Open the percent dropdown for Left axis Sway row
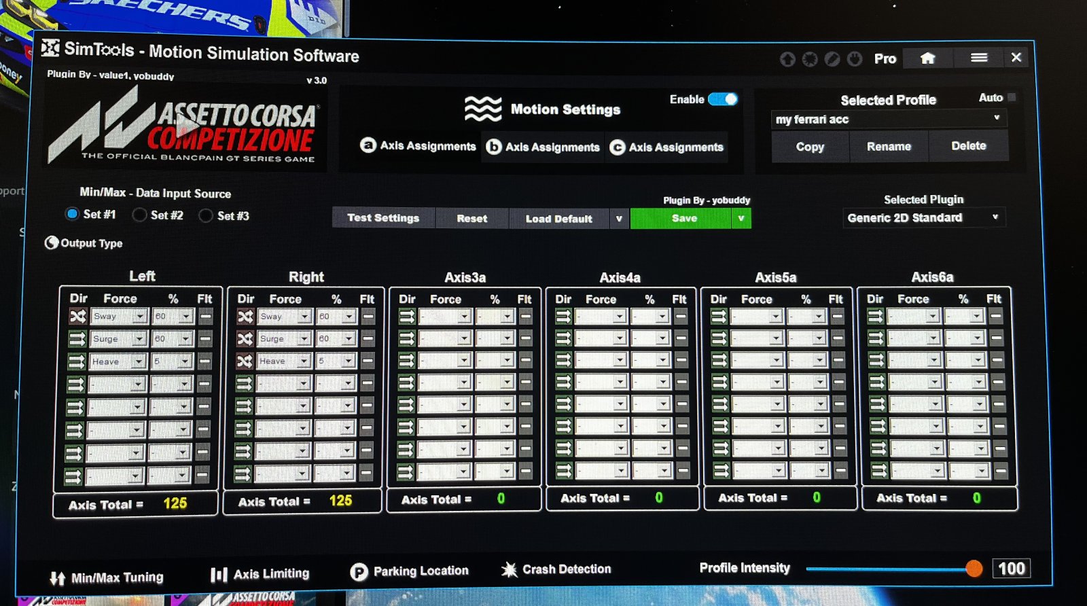 tap(173, 316)
